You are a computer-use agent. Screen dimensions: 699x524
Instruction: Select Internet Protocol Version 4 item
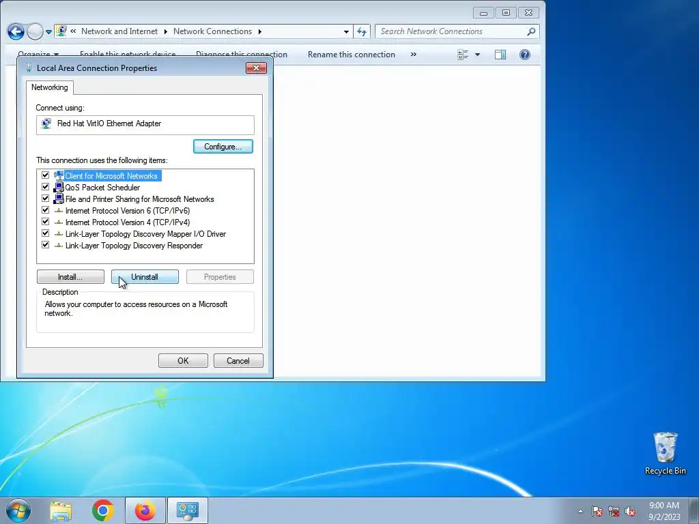(x=127, y=222)
